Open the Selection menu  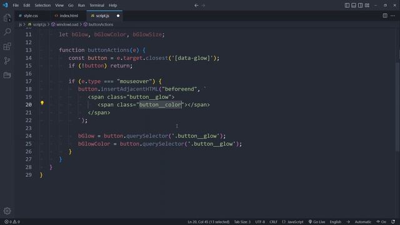point(42,6)
